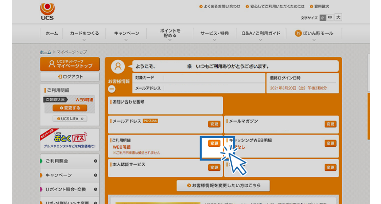Click the 最終ログイン日時 date text

tap(298, 88)
